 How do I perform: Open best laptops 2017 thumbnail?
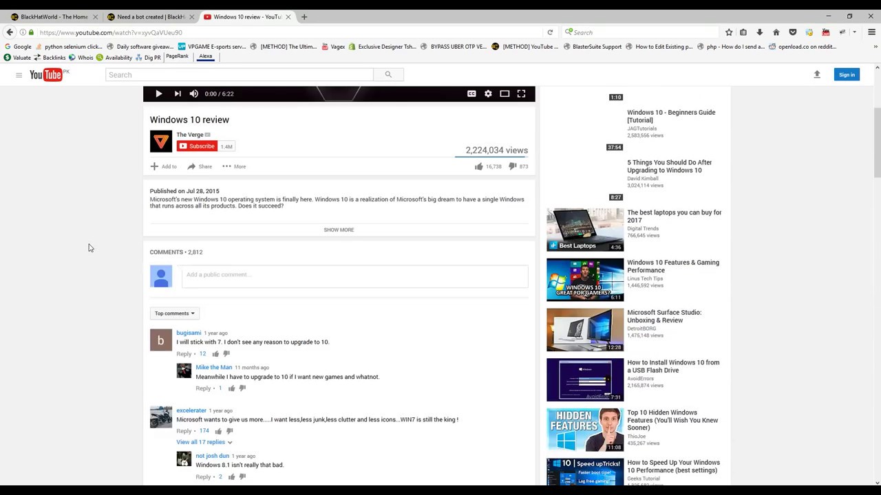point(585,230)
